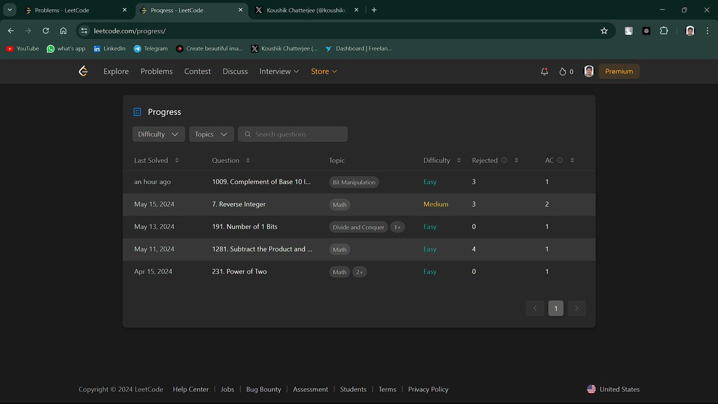Sort by Question column arrows

coord(248,160)
